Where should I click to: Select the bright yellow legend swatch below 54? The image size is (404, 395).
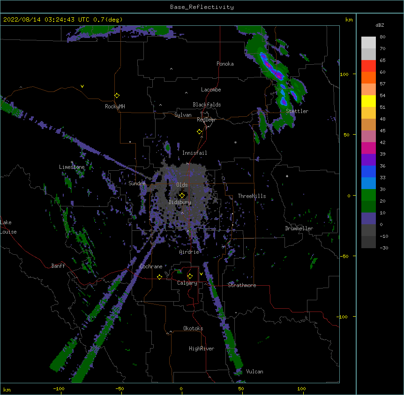368,101
